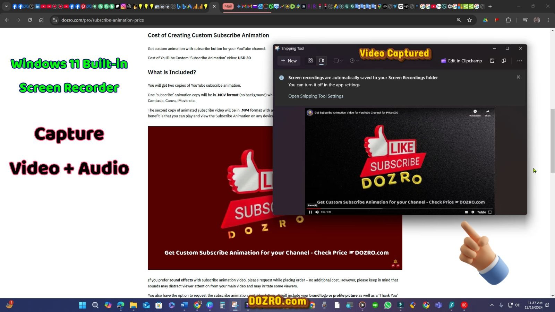Enable captions on the YouTube video
The height and width of the screenshot is (312, 555).
(467, 212)
